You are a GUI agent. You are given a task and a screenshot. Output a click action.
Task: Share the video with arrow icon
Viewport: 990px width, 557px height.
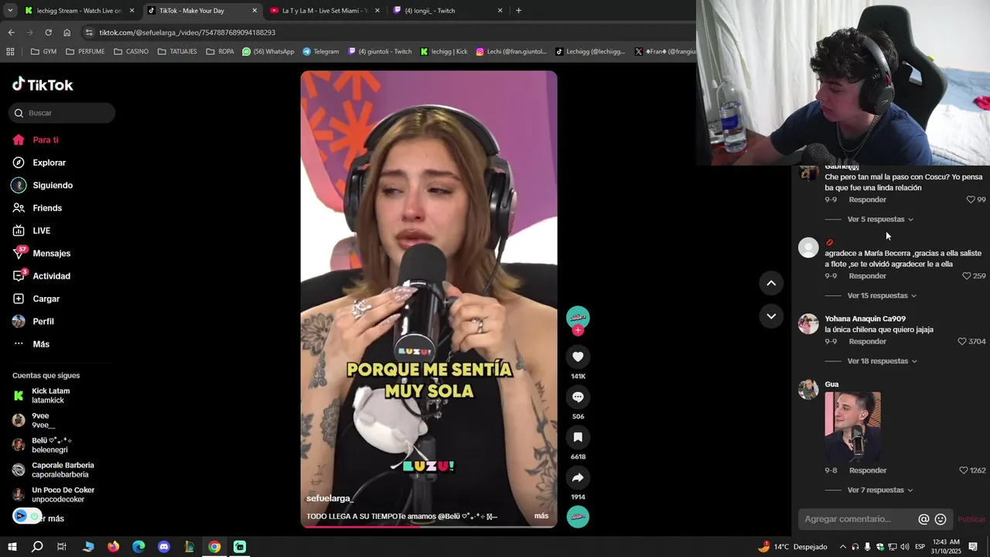tap(578, 477)
